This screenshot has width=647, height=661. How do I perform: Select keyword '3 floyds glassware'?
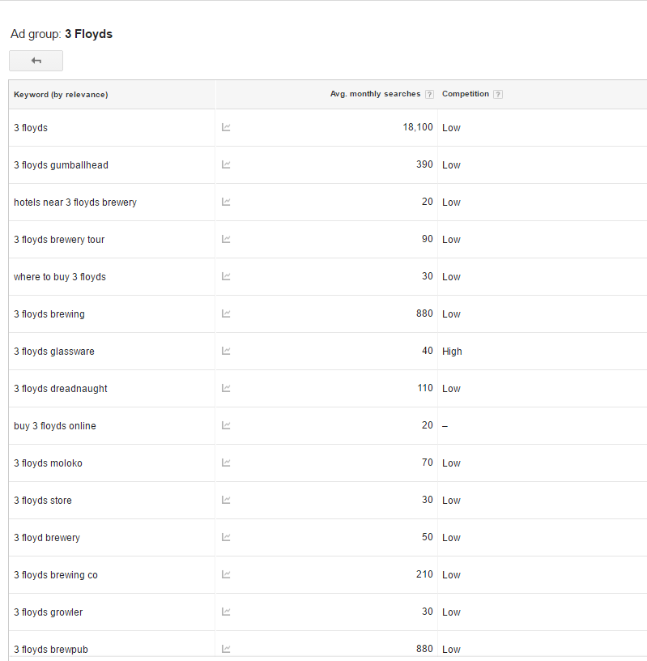pos(54,352)
